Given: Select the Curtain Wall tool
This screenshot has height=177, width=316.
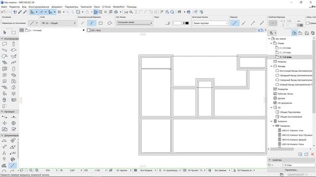Looking at the screenshot, I should coord(4,69).
